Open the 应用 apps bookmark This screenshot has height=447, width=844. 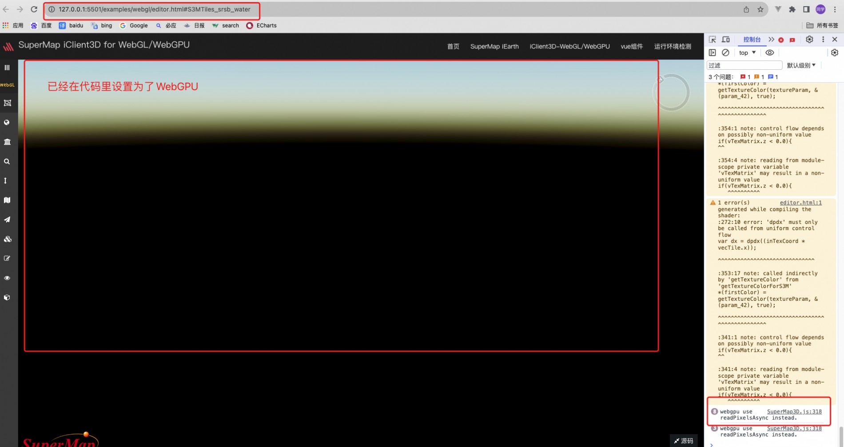pyautogui.click(x=13, y=26)
